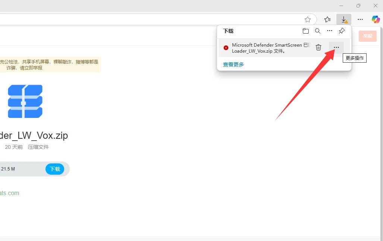Delete the blocked Loader_LW_Vox.zip download
This screenshot has width=383, height=241.
pyautogui.click(x=318, y=47)
